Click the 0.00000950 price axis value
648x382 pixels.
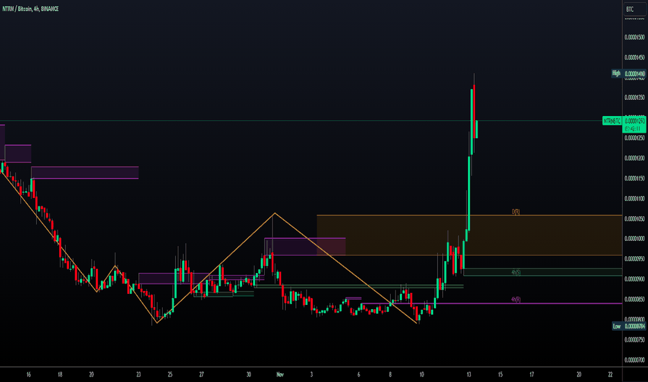pos(634,259)
